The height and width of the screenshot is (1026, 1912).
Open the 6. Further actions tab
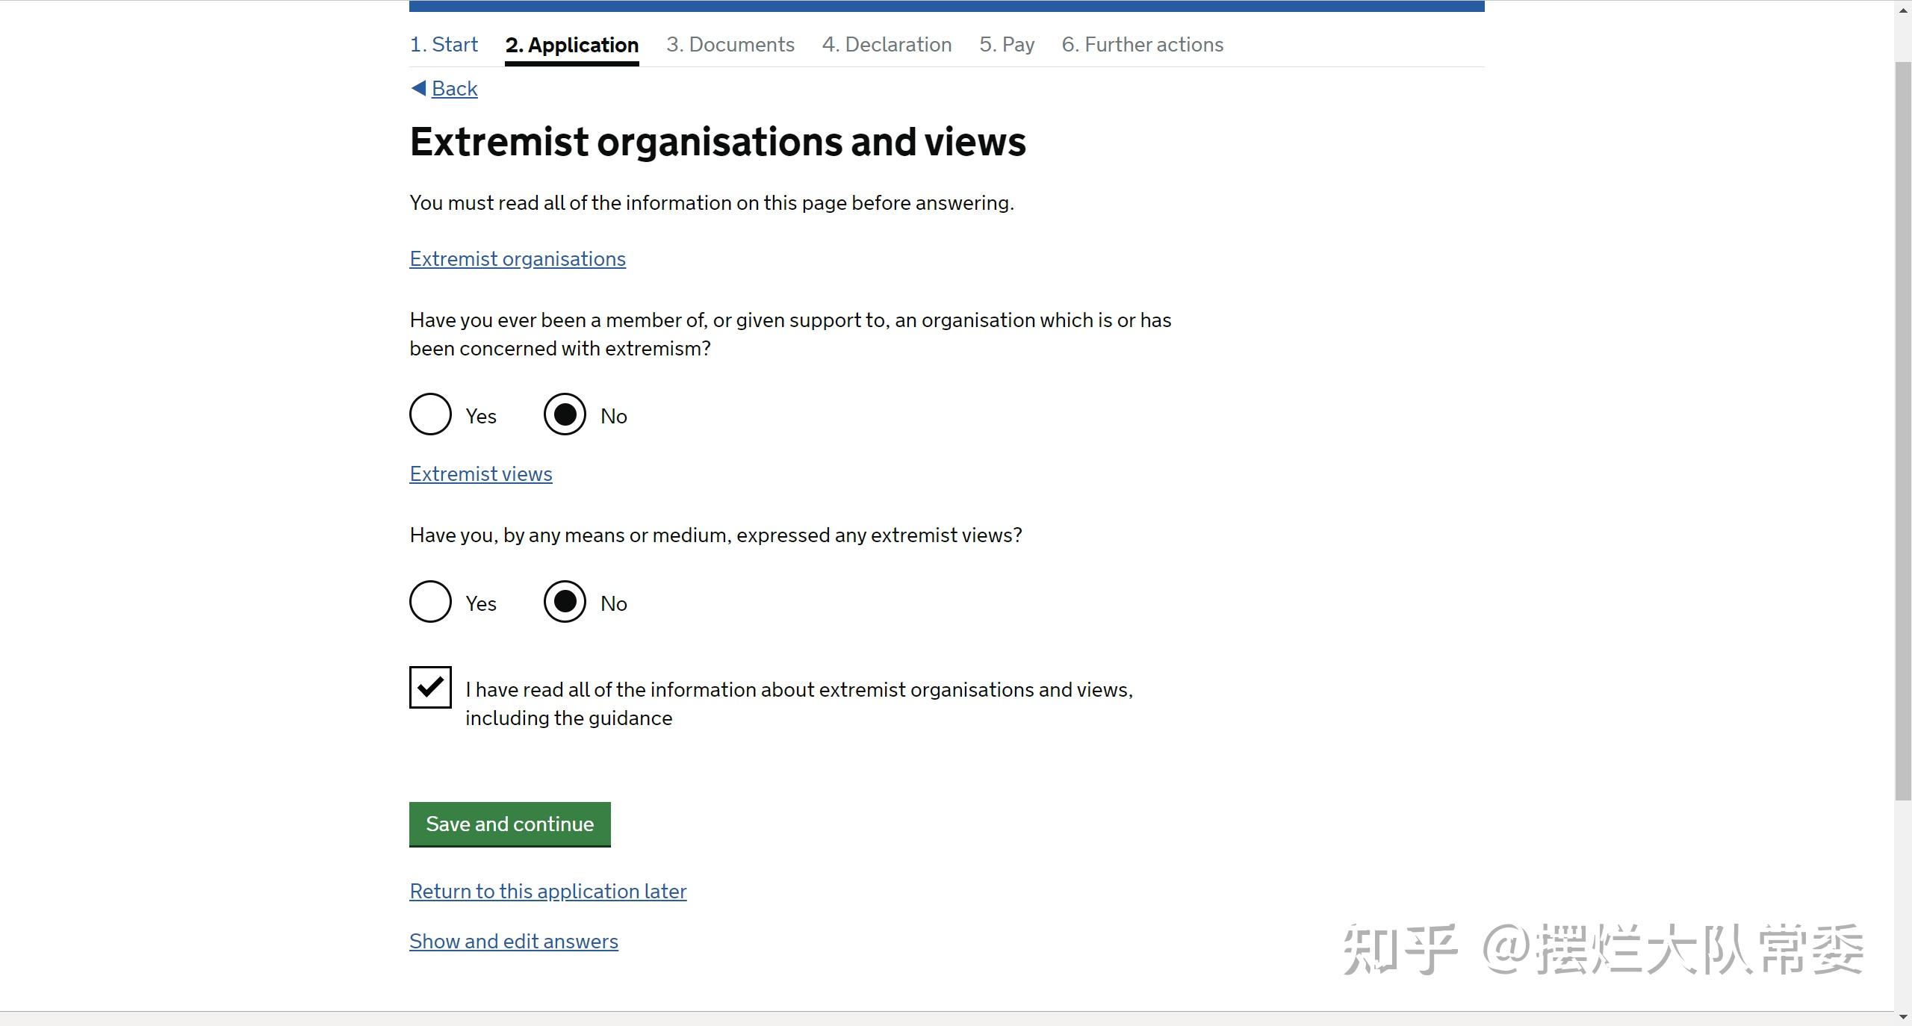coord(1143,45)
